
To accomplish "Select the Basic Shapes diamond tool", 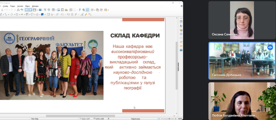I will (12, 15).
